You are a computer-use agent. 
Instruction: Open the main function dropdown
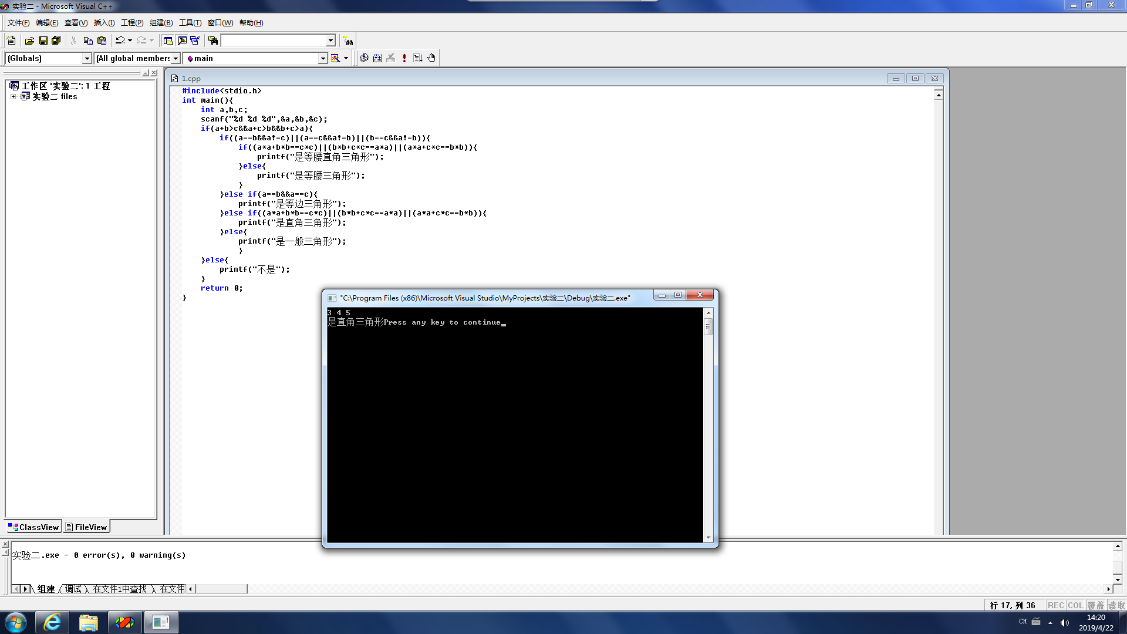coord(322,58)
